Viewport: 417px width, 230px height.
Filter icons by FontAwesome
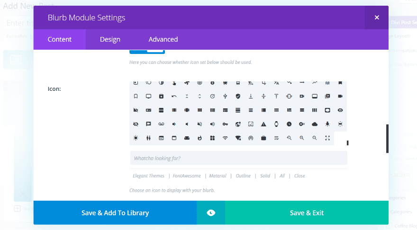[x=187, y=176]
